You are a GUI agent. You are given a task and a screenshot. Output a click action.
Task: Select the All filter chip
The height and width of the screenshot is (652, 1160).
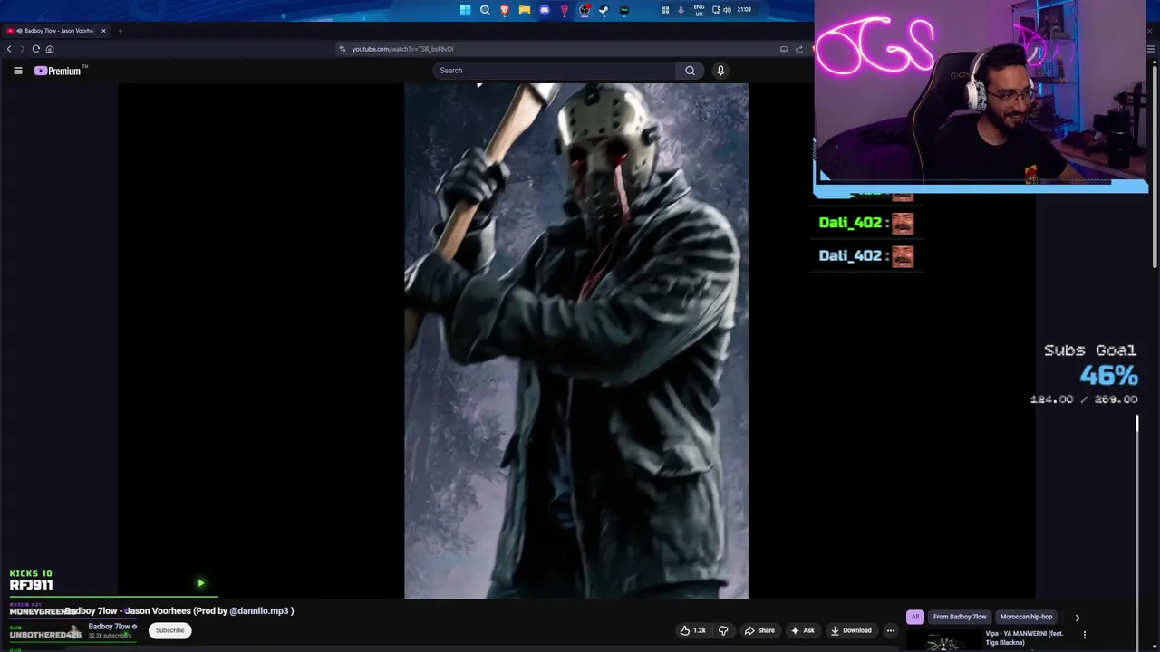[915, 617]
